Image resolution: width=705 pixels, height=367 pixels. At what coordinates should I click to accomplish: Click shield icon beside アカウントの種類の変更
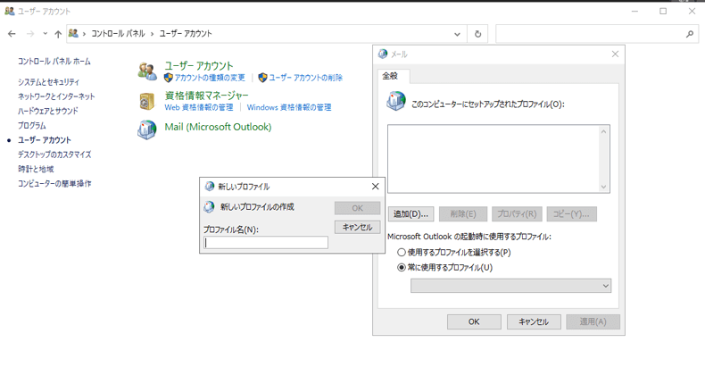[169, 79]
